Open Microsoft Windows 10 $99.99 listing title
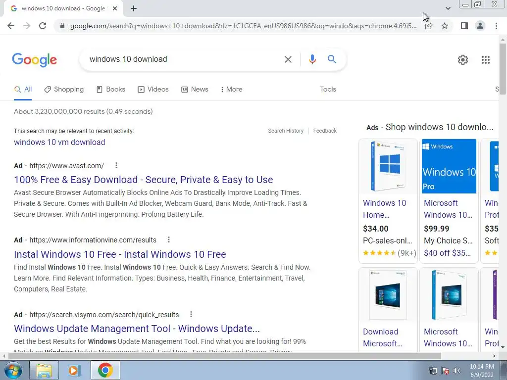This screenshot has height=380, width=507. click(448, 209)
